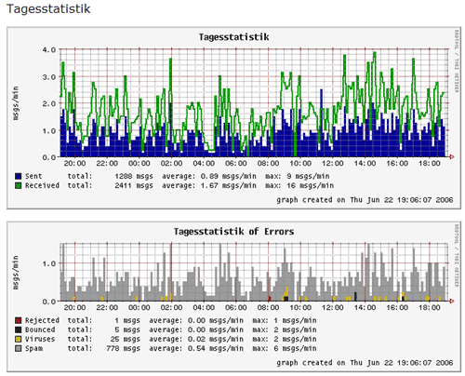This screenshot has height=376, width=465.
Task: Click the 02:00 time label on errors graph
Action: coord(171,307)
